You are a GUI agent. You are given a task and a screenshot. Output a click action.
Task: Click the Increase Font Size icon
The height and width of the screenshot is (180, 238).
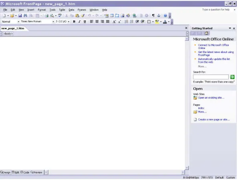[x=114, y=22]
